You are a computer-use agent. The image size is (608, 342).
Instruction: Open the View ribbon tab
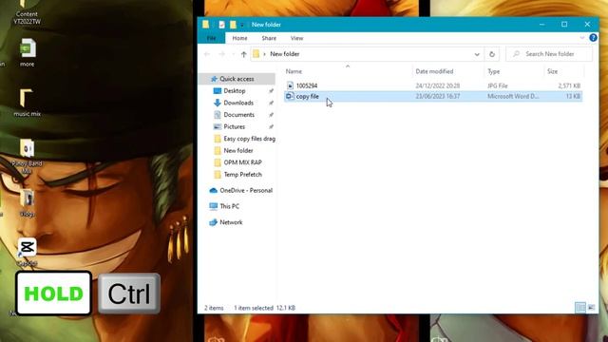(x=296, y=38)
